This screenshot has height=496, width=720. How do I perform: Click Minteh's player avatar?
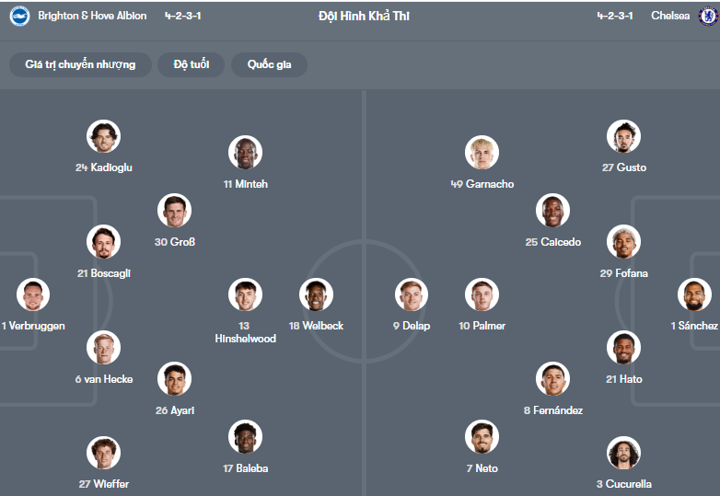point(245,153)
